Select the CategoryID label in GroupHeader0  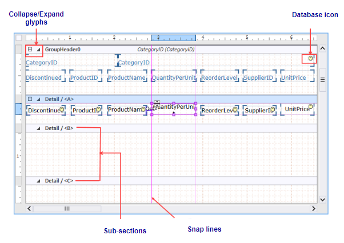(41, 62)
